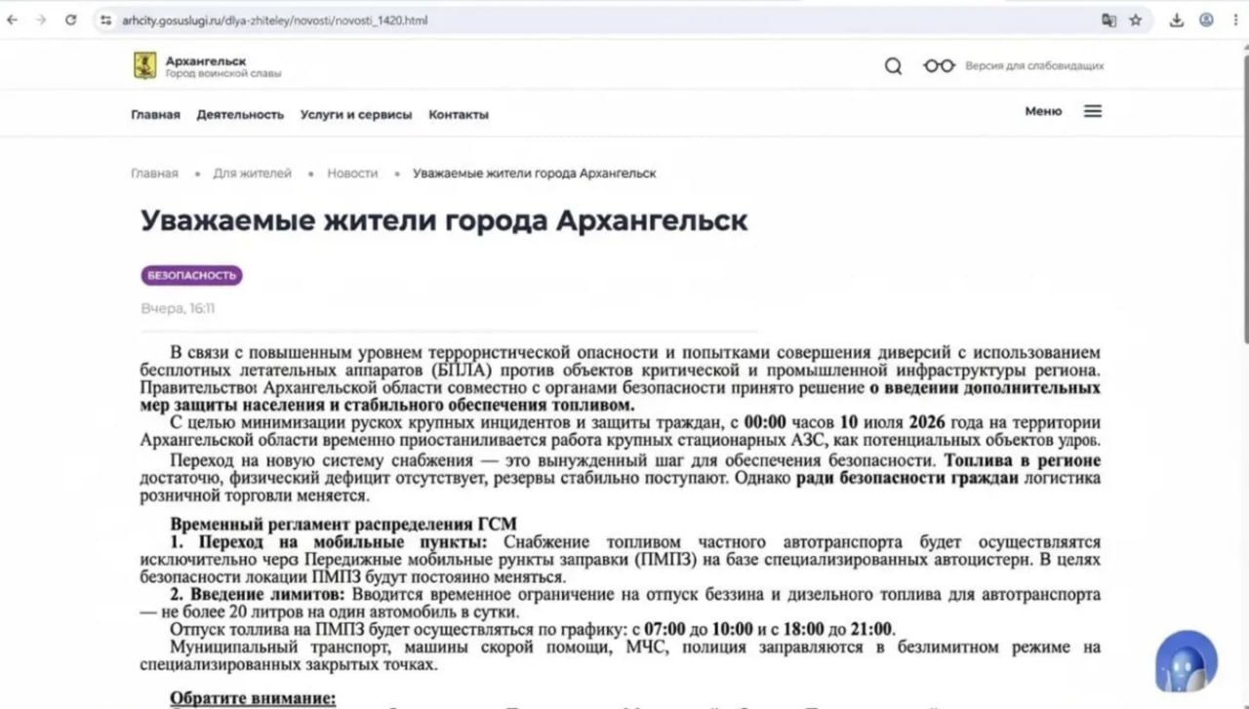This screenshot has height=709, width=1249.
Task: Reload the page with refresh icon
Action: point(70,20)
